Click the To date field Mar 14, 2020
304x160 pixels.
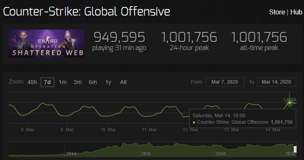(276, 82)
